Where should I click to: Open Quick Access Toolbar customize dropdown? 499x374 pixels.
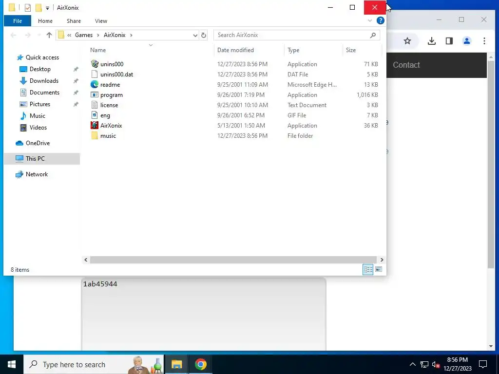click(47, 8)
